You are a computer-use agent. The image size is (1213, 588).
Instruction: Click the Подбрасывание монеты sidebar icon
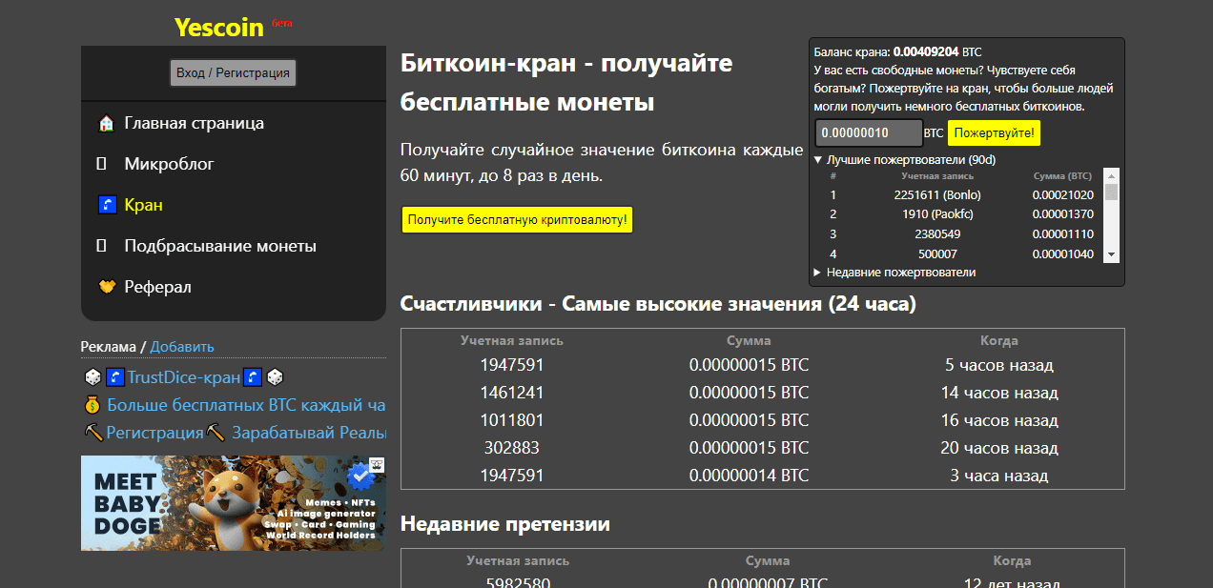[x=100, y=245]
